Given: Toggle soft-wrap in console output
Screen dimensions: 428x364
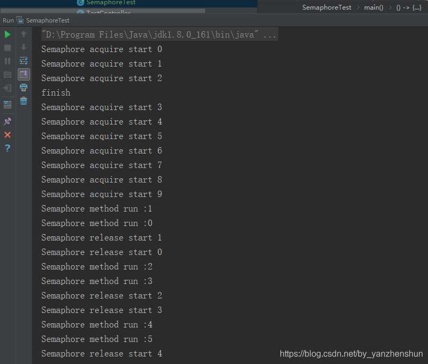Looking at the screenshot, I should coord(24,61).
